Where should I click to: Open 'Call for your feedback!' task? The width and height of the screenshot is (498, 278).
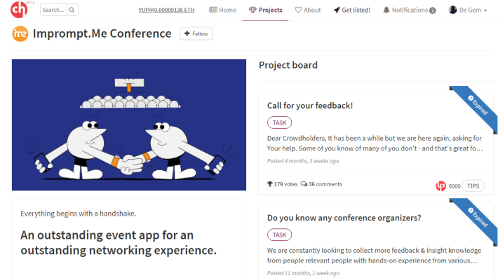click(309, 106)
